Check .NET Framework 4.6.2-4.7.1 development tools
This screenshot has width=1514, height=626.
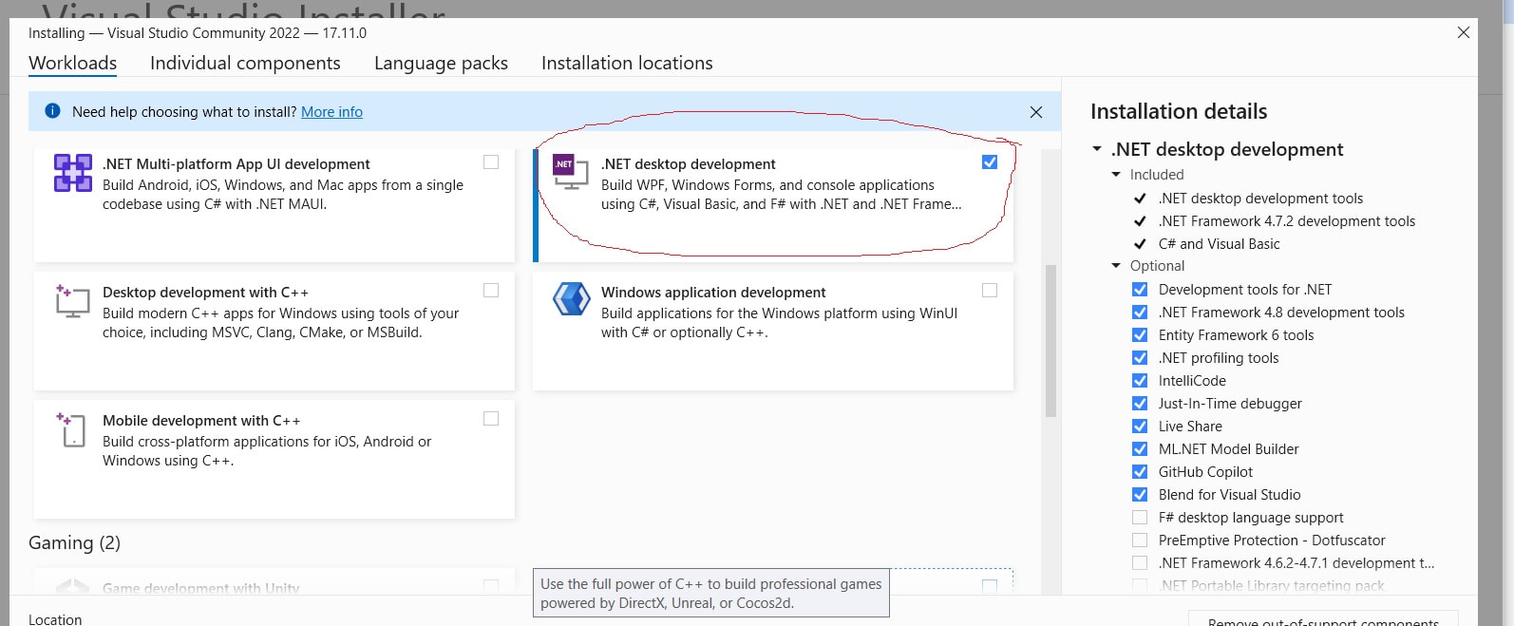[x=1140, y=563]
